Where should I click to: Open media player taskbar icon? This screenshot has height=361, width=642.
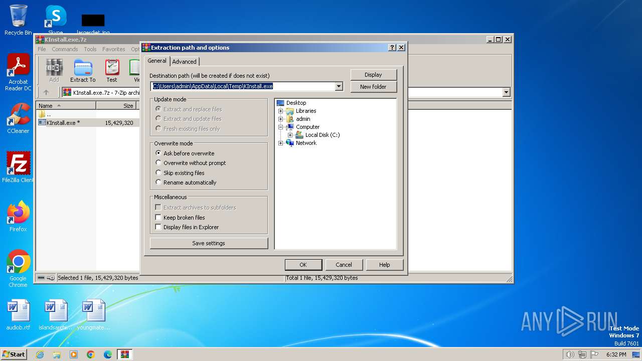pos(74,354)
